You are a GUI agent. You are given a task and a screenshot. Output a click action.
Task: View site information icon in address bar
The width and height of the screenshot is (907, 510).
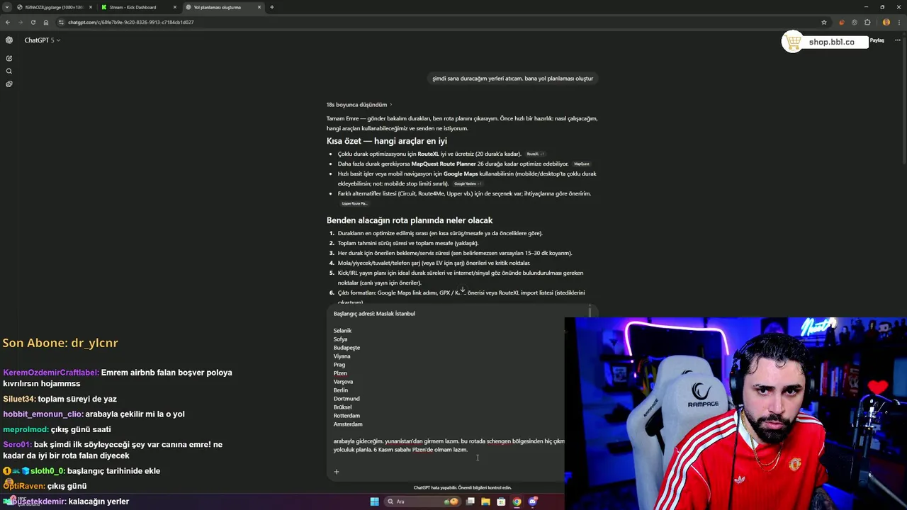pyautogui.click(x=61, y=22)
